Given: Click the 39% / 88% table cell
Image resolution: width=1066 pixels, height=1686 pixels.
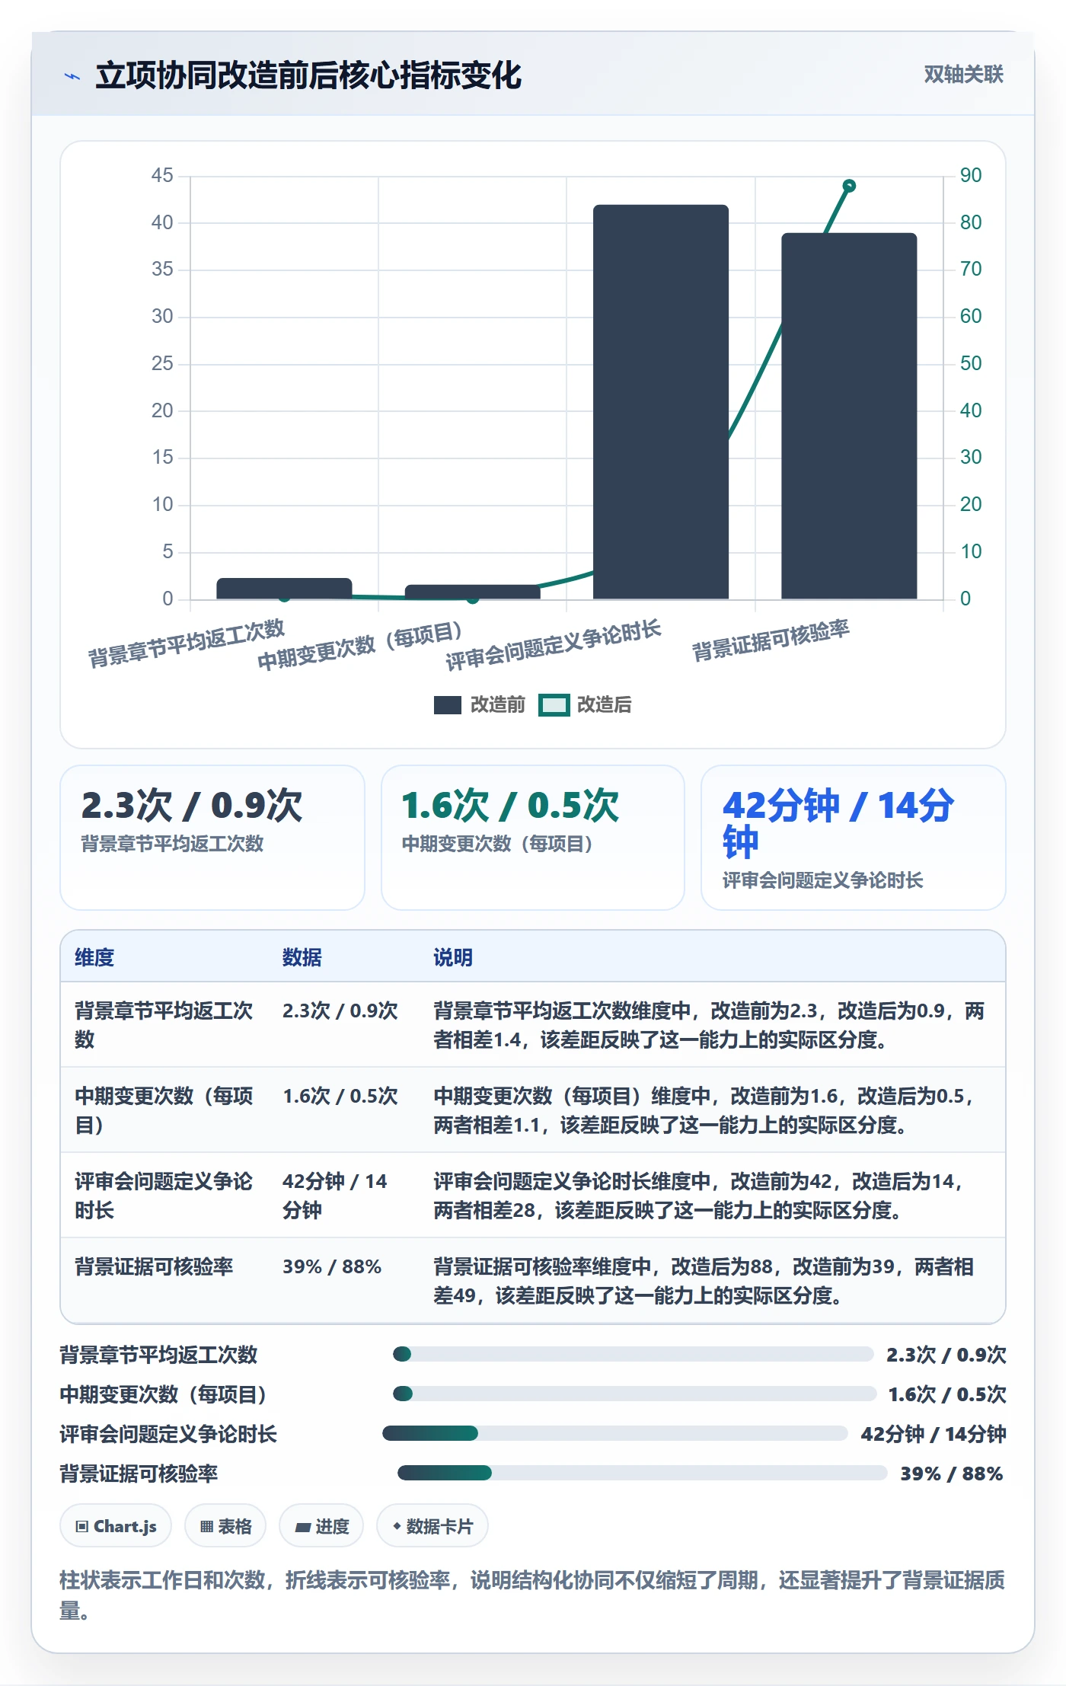Looking at the screenshot, I should [x=332, y=1266].
